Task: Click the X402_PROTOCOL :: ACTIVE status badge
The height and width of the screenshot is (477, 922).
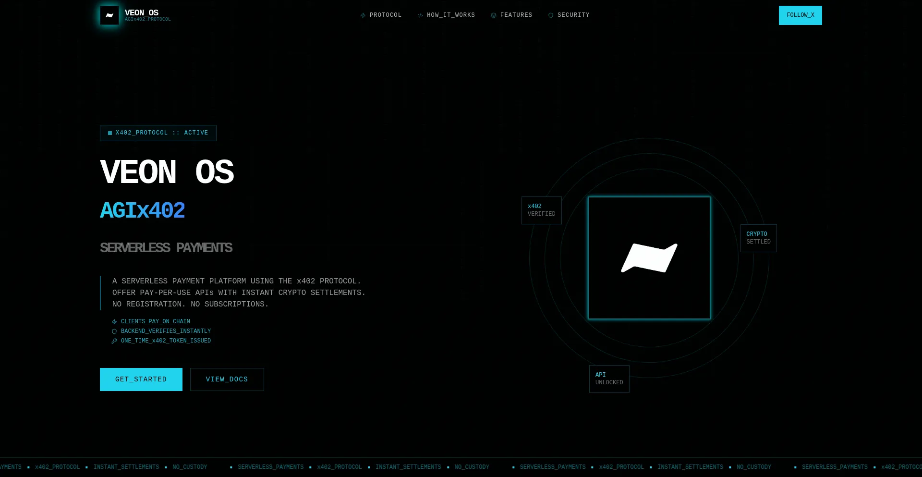Action: [158, 133]
